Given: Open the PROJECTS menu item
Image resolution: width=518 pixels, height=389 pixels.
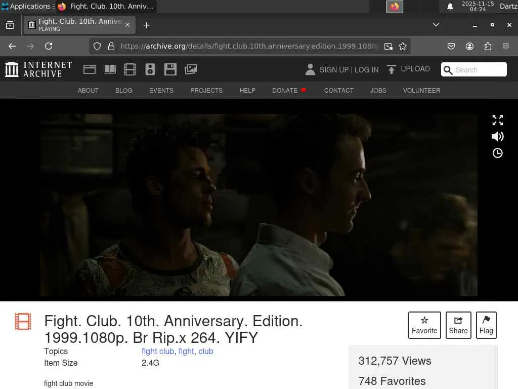Looking at the screenshot, I should pos(206,90).
